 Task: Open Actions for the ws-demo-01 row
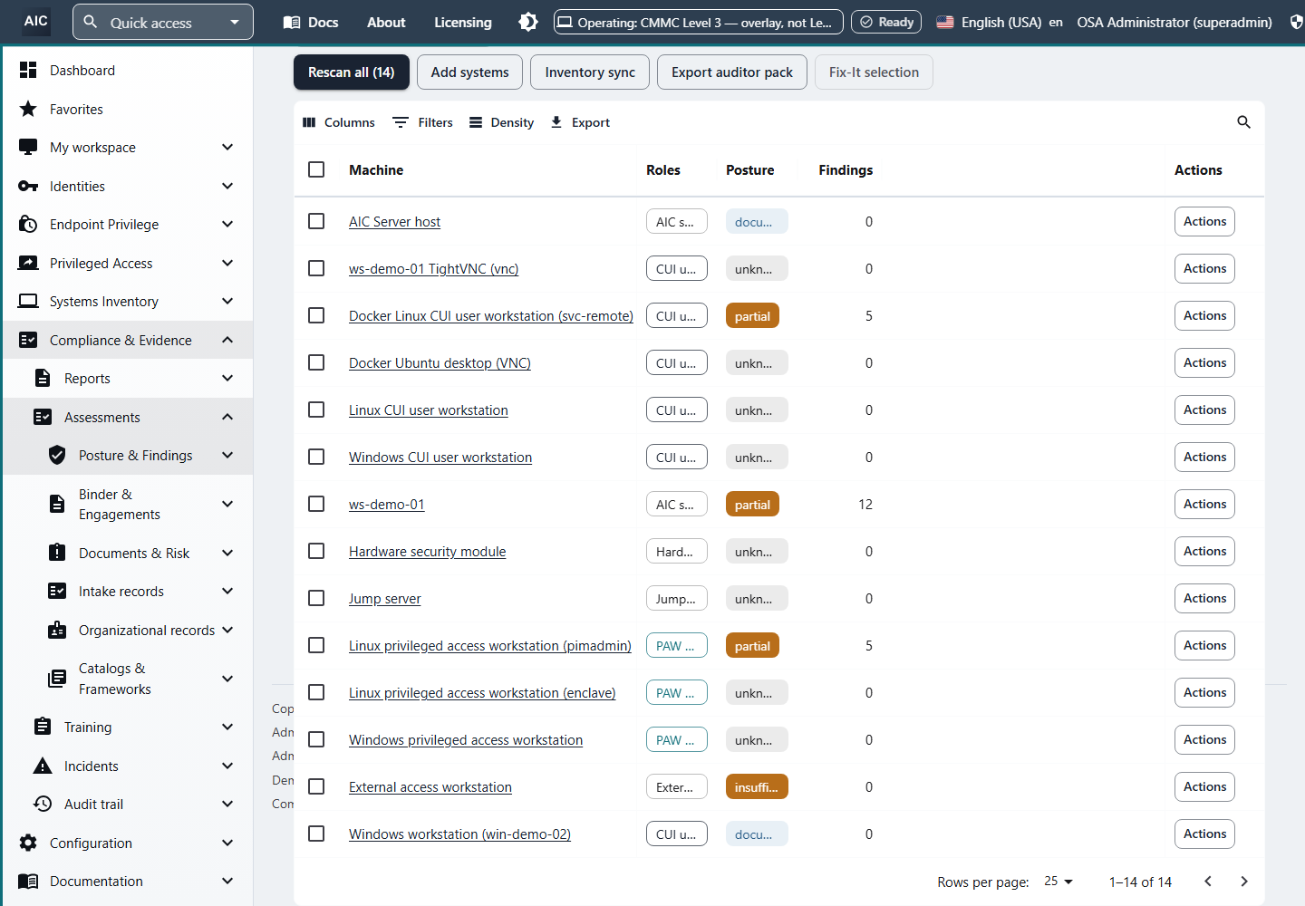coord(1204,504)
